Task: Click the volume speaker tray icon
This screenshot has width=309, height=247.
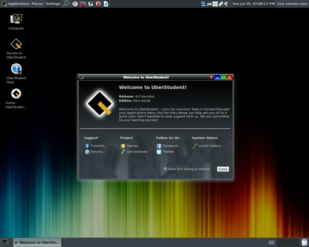Action: point(226,4)
